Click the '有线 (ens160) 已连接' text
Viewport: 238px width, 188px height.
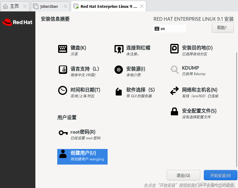200,96
